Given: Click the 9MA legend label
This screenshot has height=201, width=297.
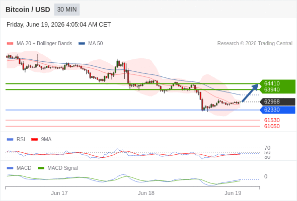Looking at the screenshot, I should click(46, 140).
